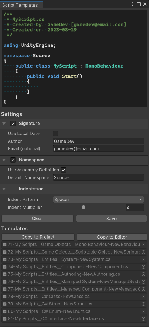149x327 pixels.
Task: Click Copy to Project button
Action: coord(38,237)
